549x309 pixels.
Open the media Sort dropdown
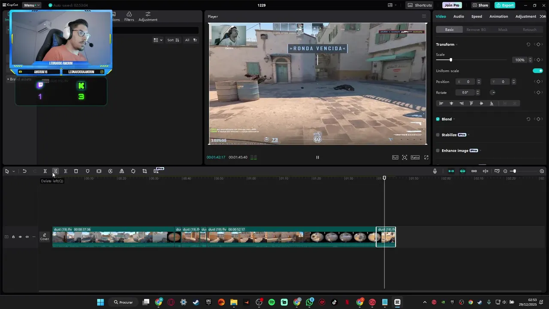[173, 40]
